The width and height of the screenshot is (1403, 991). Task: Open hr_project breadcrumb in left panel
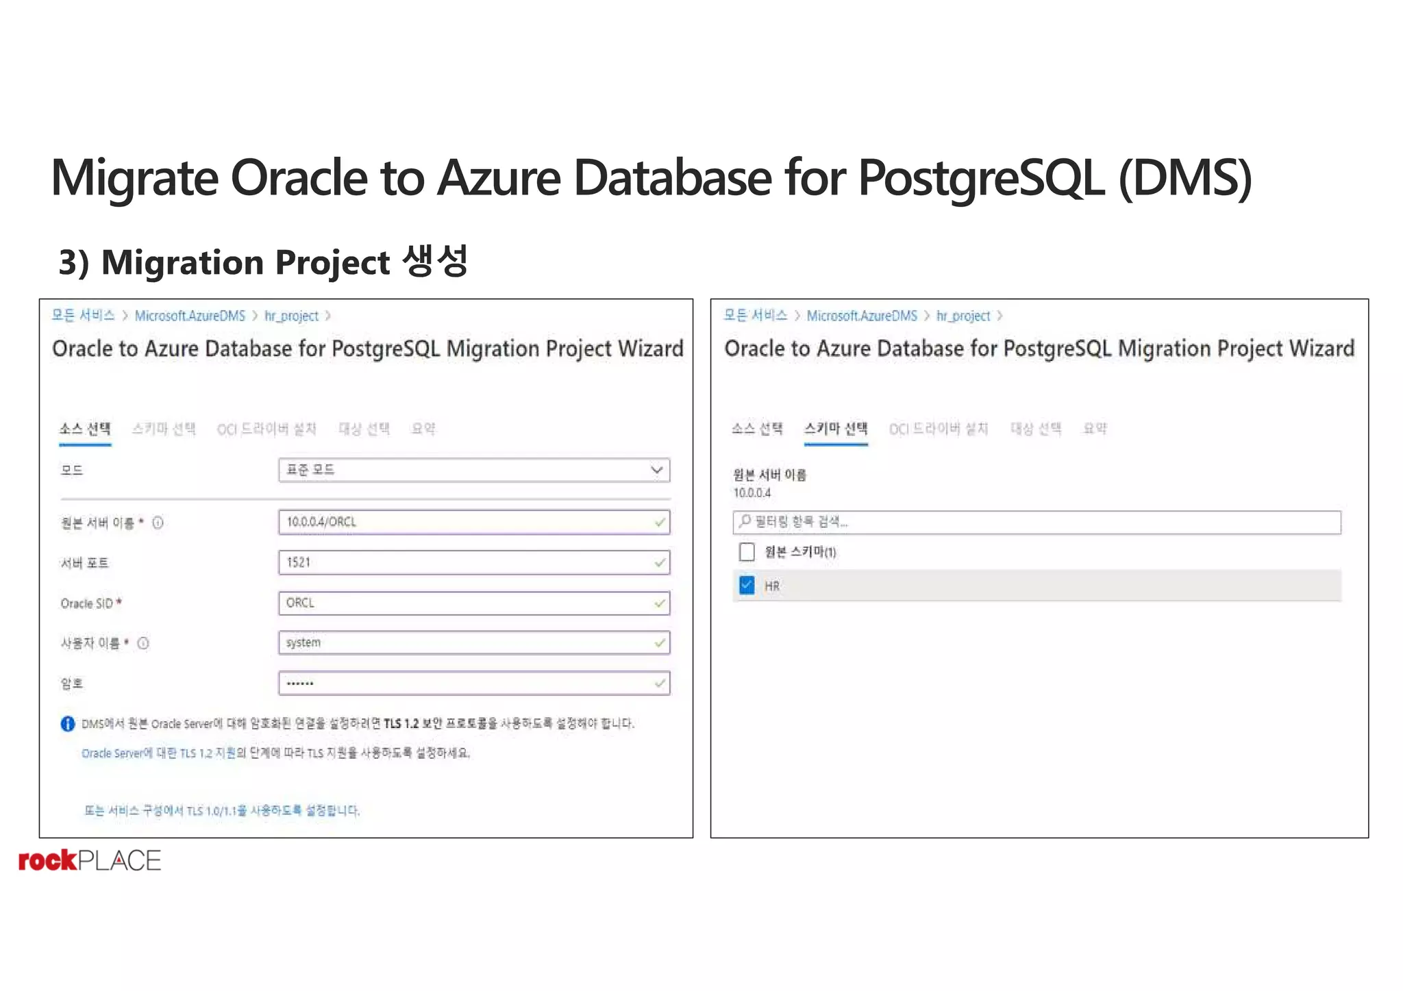pos(292,316)
